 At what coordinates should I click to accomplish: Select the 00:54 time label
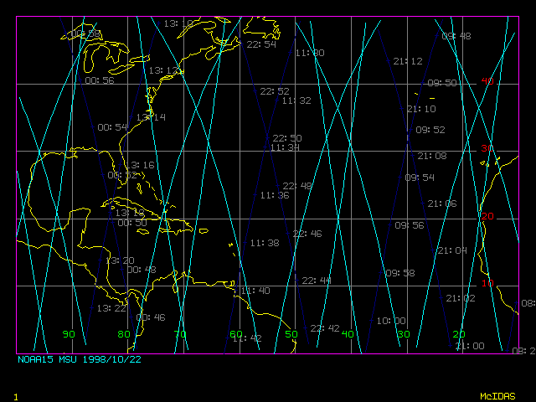(x=112, y=127)
